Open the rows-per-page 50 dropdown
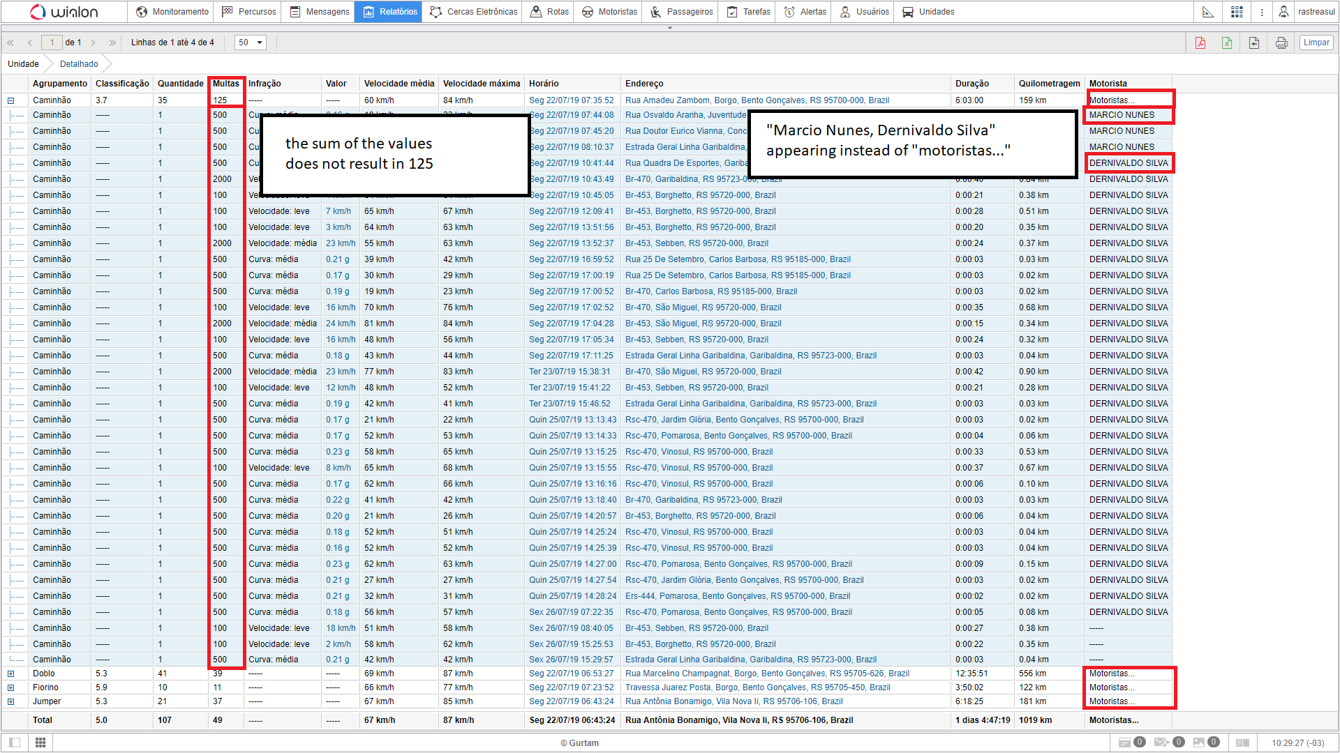The image size is (1340, 753). 251,43
